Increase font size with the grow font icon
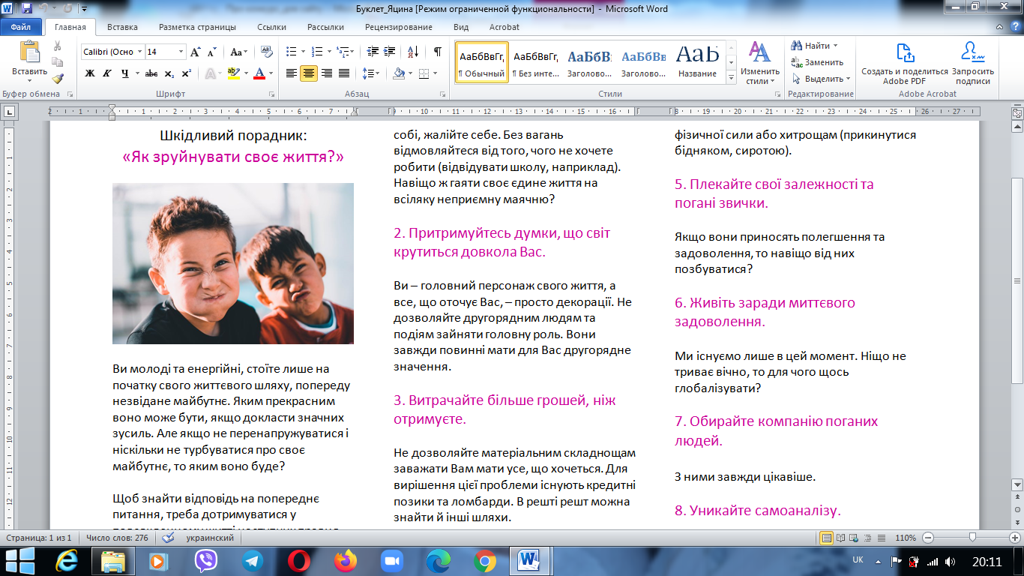The image size is (1024, 576). coord(196,52)
